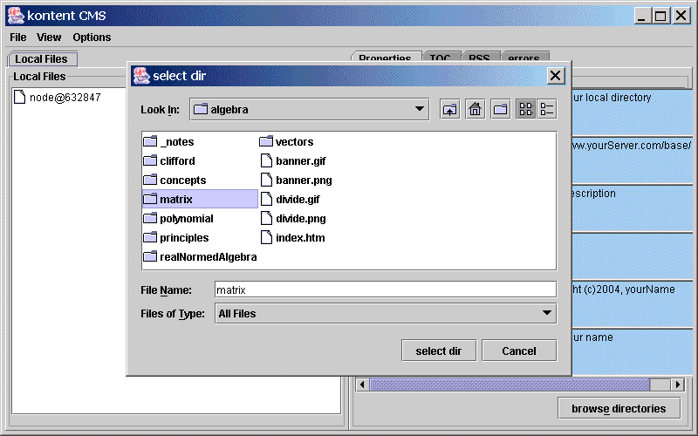
Task: Select the vectors folder
Action: (287, 142)
